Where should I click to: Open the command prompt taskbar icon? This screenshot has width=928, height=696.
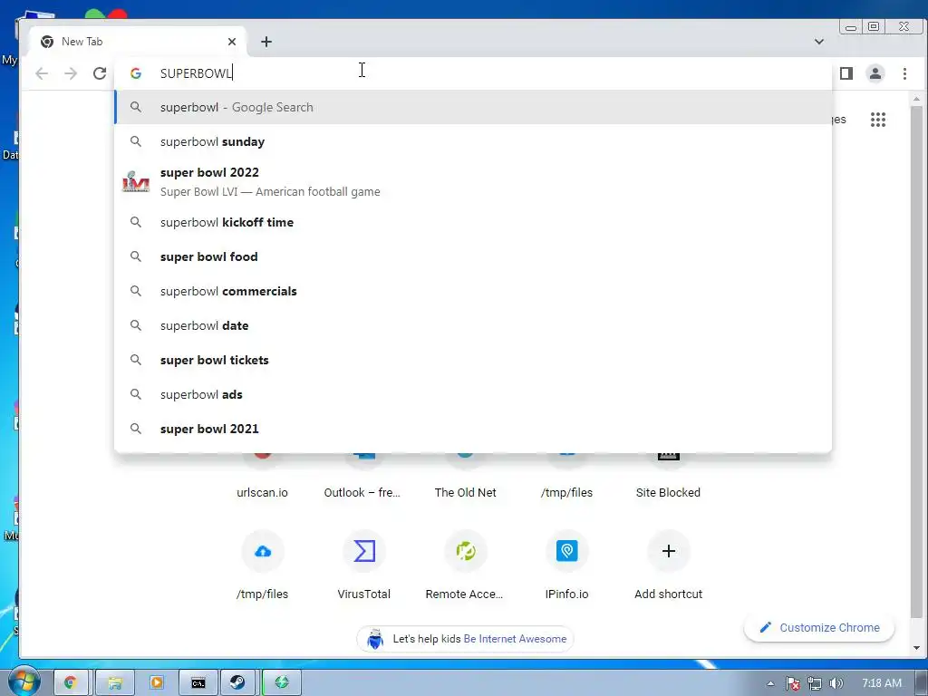point(198,682)
